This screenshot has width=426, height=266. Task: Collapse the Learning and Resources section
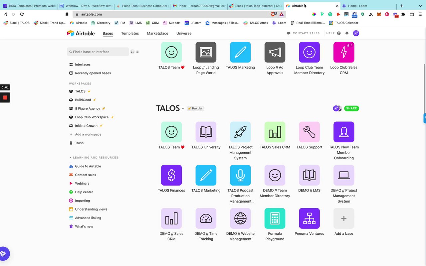[x=71, y=158]
